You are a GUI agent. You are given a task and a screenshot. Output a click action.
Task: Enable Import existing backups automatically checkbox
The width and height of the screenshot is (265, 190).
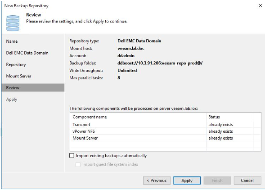[x=72, y=155]
